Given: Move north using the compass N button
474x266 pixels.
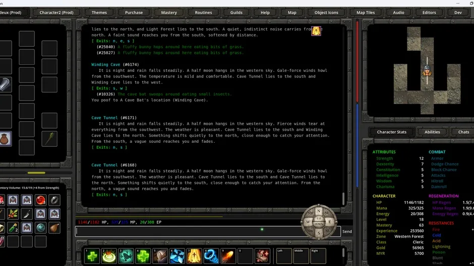Looking at the screenshot, I should pos(319,211).
